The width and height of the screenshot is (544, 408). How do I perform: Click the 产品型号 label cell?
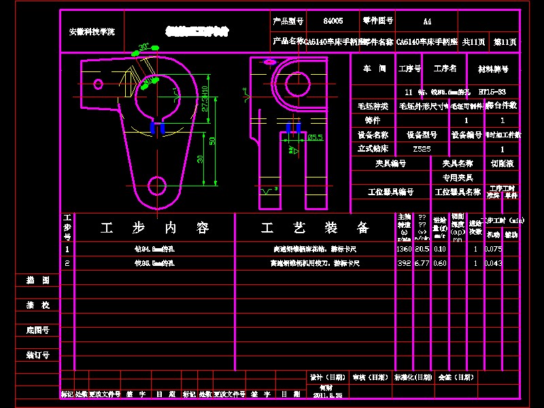click(x=288, y=21)
